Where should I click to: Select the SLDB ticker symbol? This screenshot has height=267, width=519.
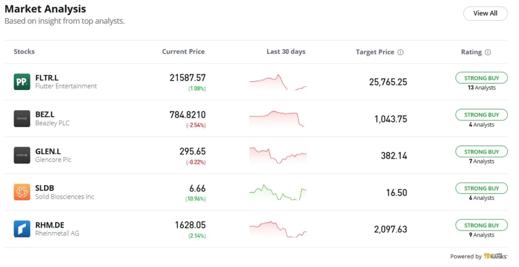45,188
